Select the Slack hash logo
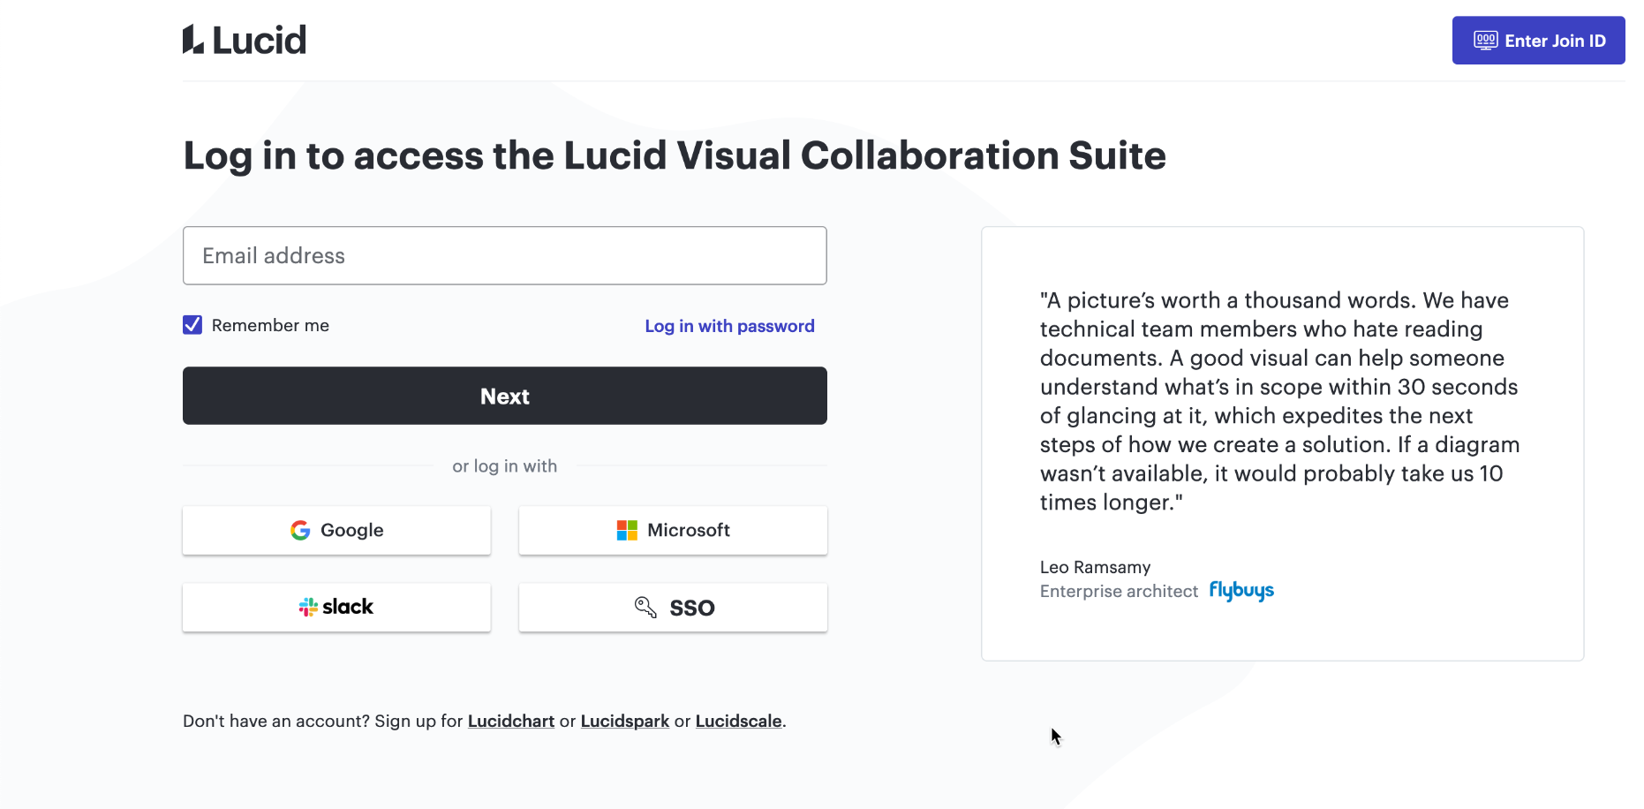This screenshot has height=809, width=1644. [x=309, y=607]
